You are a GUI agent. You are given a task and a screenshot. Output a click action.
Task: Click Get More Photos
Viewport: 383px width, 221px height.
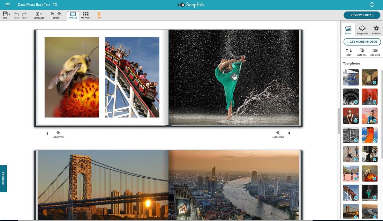click(x=362, y=42)
